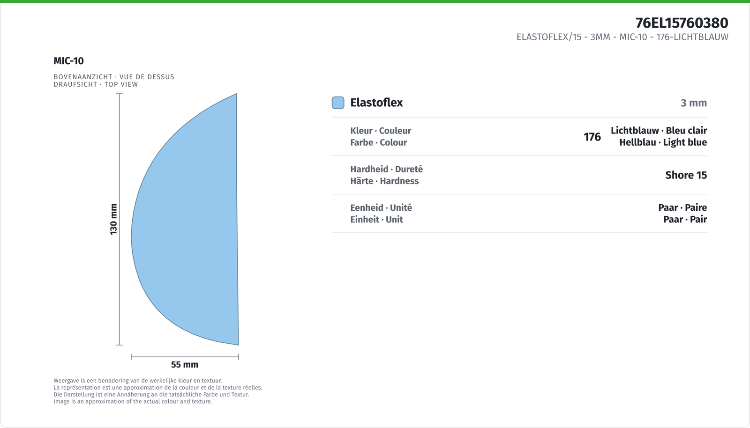Click the Farbe · Colour label

(378, 142)
